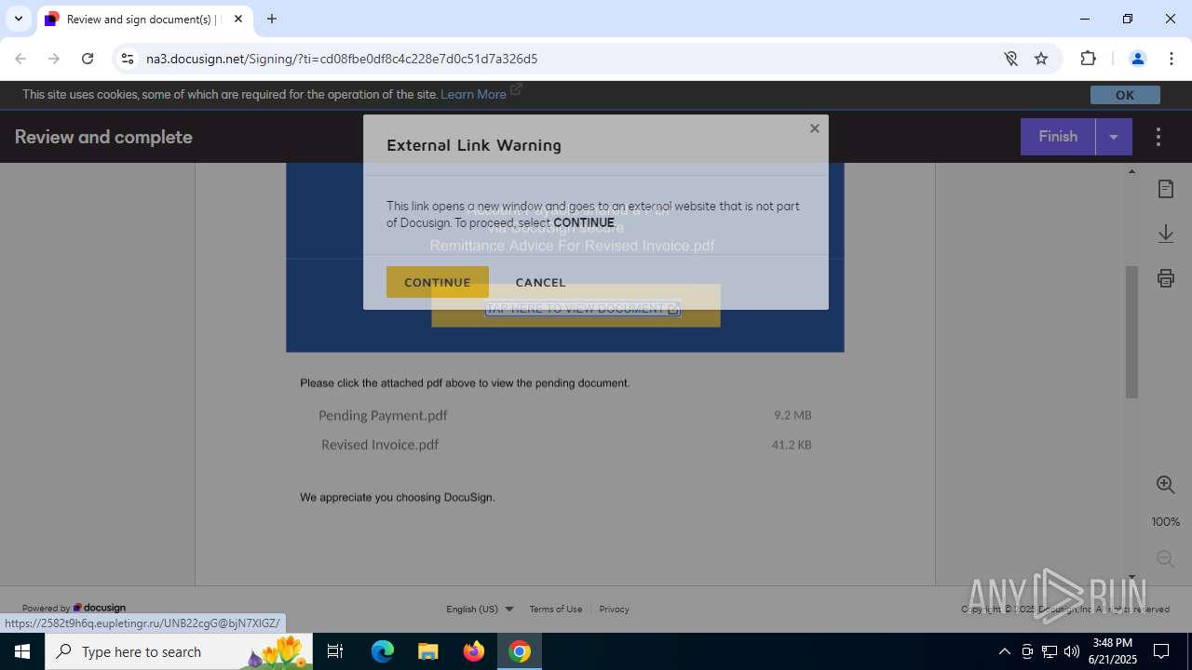
Task: Click the scroll up arrow of document
Action: point(1131,171)
